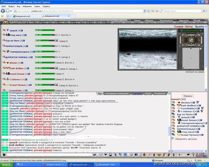
Task: Click the info icon beside spayck in battle list
Action: point(22,31)
